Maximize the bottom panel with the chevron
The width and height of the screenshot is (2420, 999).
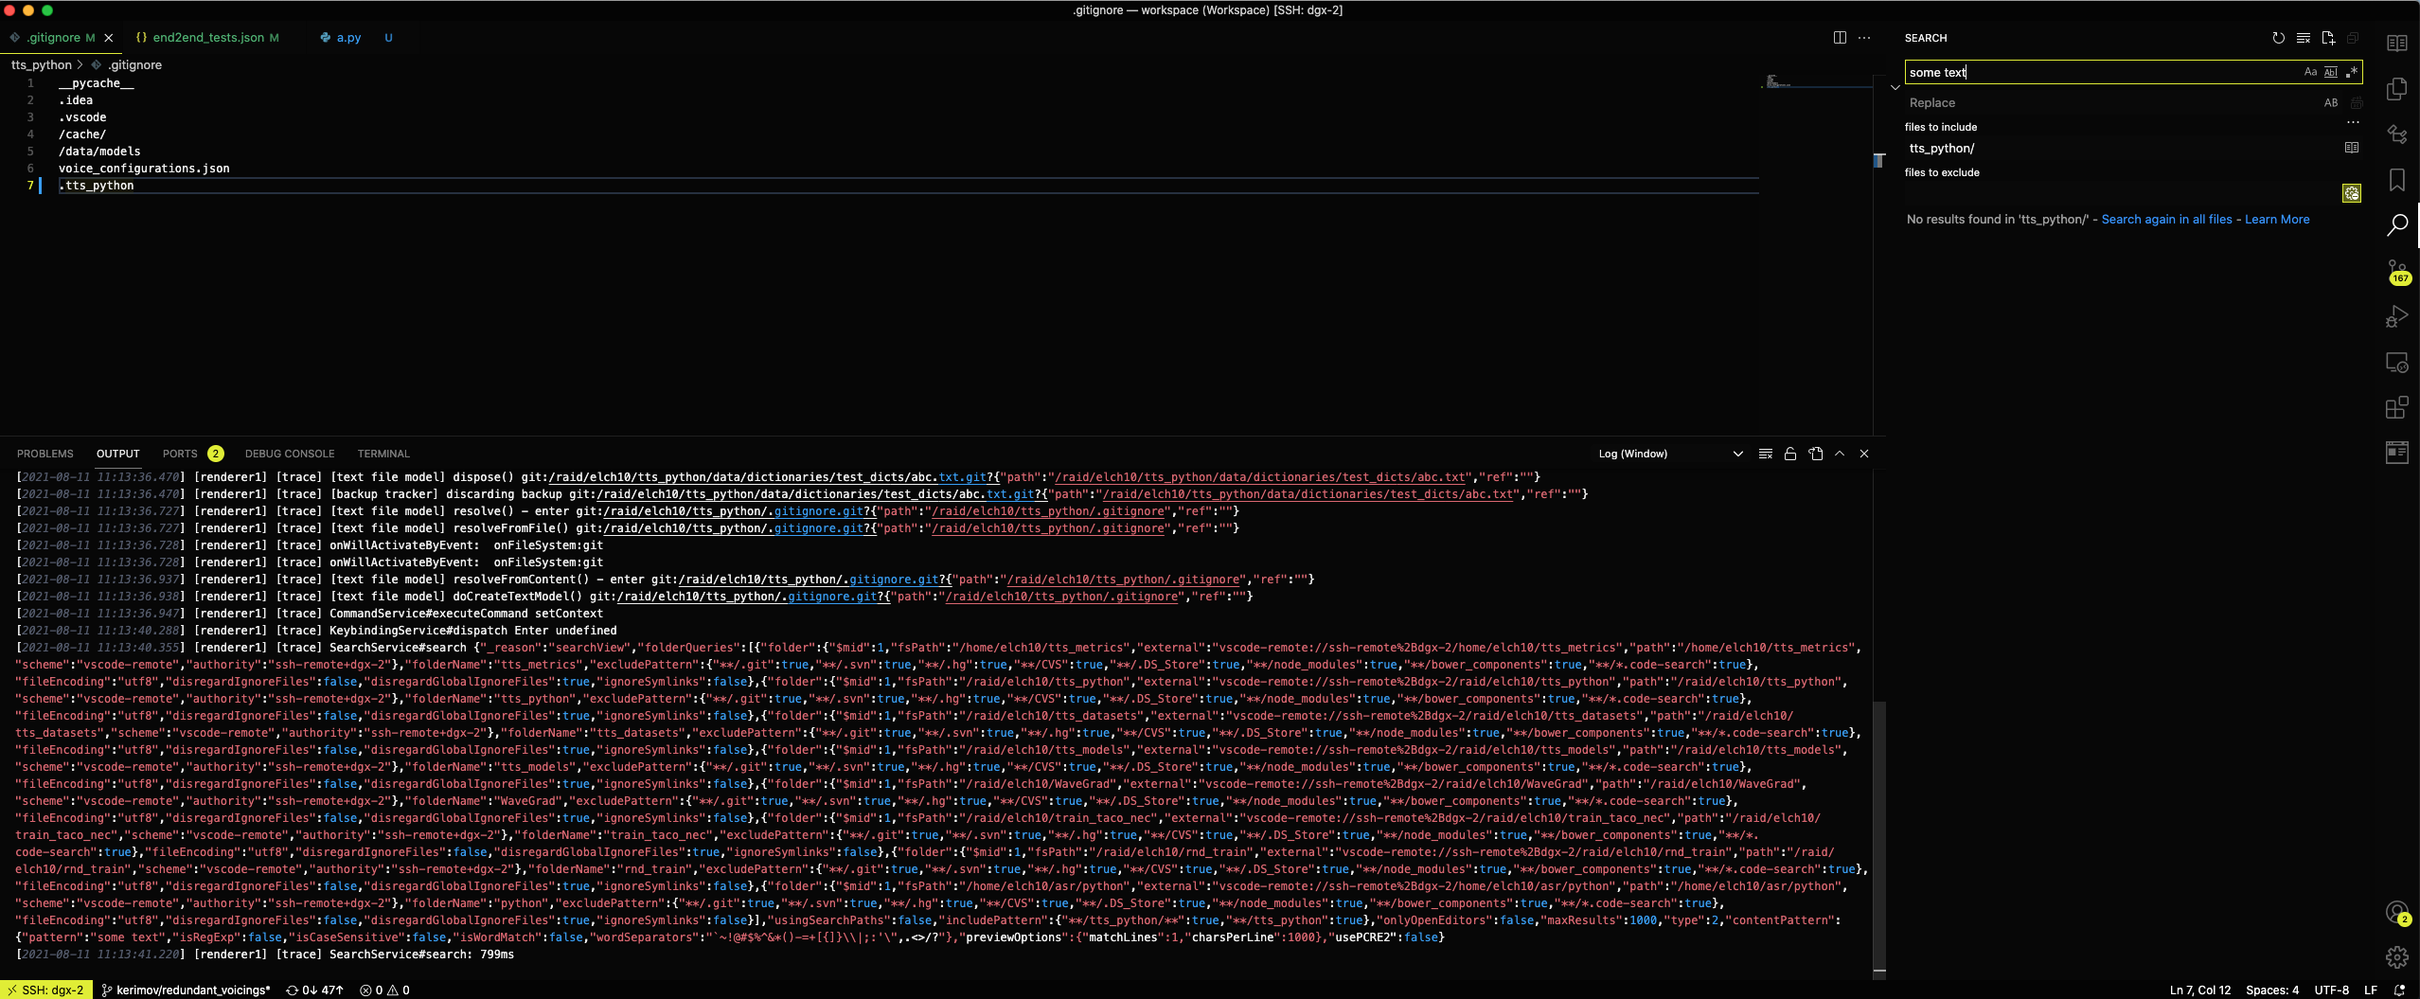(1840, 454)
